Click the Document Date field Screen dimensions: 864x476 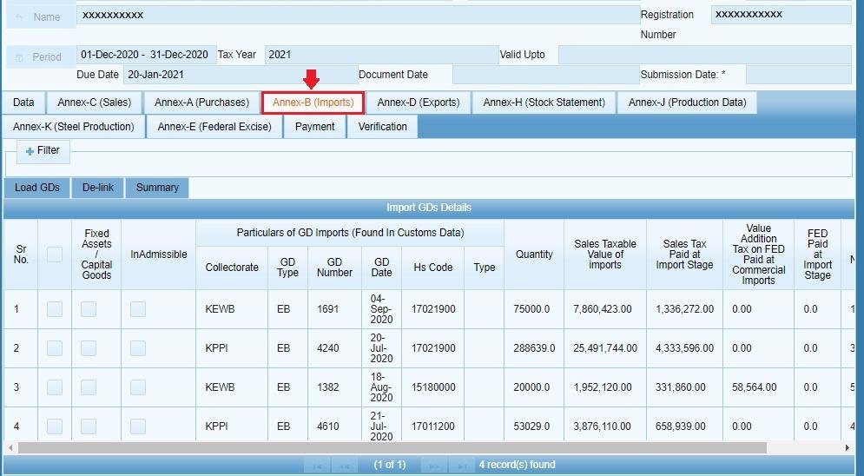coord(545,75)
